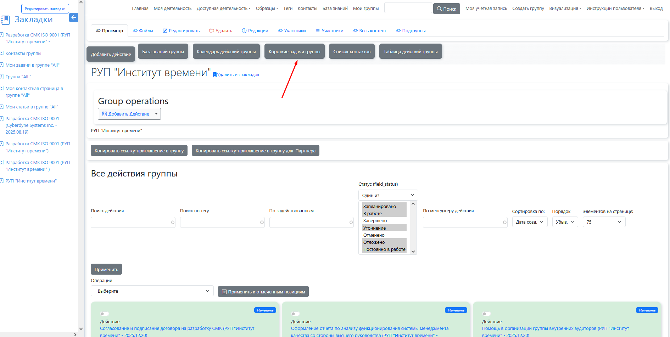This screenshot has height=337, width=670.
Task: Toggle the switch on first action card
Action: (x=105, y=314)
